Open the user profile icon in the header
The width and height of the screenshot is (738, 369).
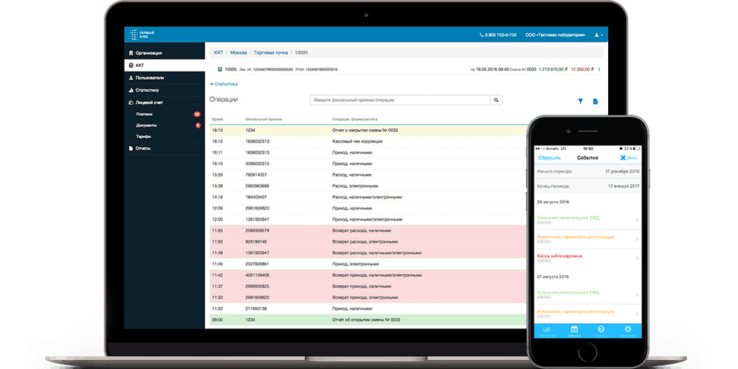click(x=599, y=35)
